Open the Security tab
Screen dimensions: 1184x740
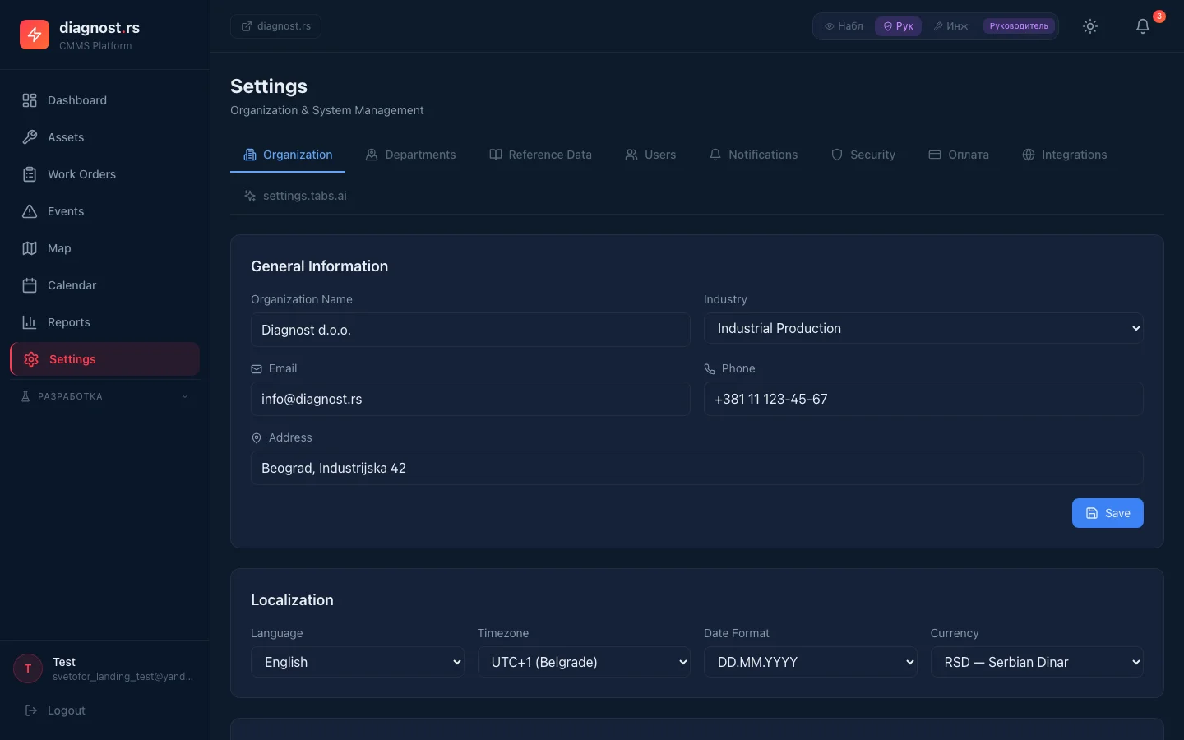pos(863,155)
